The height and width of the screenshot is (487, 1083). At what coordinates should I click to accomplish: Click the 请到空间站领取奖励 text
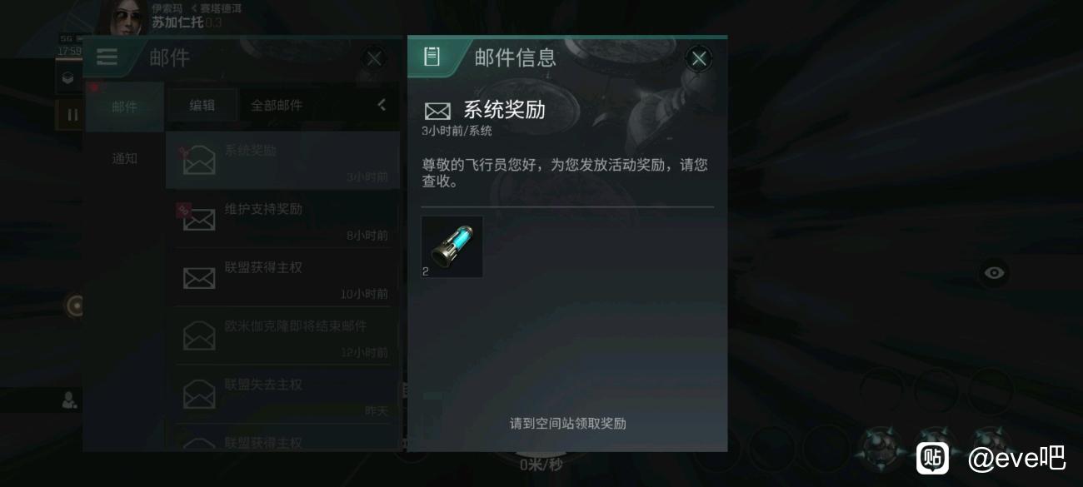coord(568,423)
